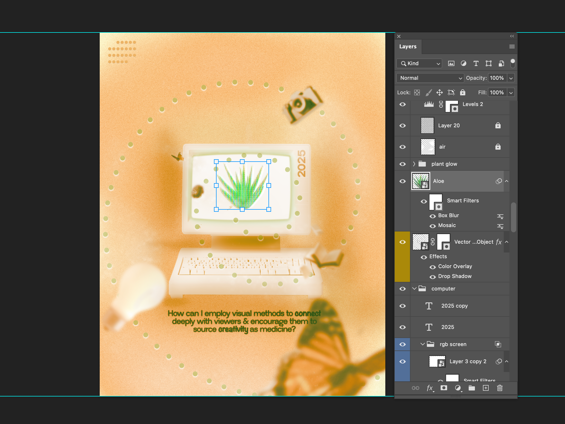Create a new group folder

(x=472, y=388)
